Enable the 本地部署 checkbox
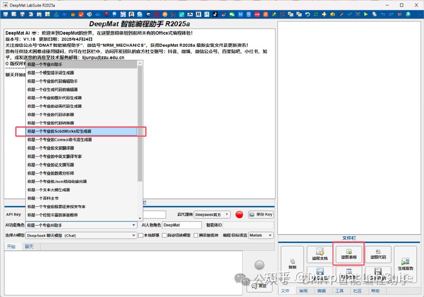 (141, 235)
